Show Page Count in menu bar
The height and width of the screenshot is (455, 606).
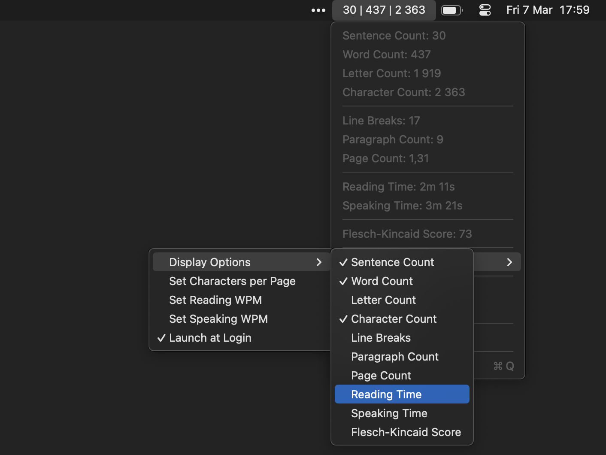point(381,376)
